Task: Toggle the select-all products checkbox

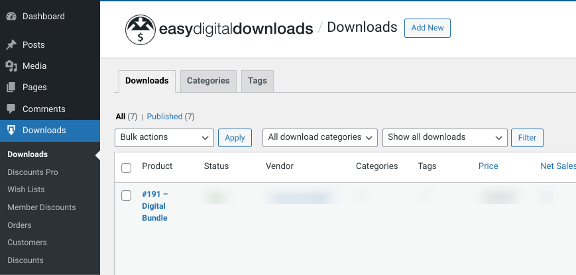Action: coord(127,168)
